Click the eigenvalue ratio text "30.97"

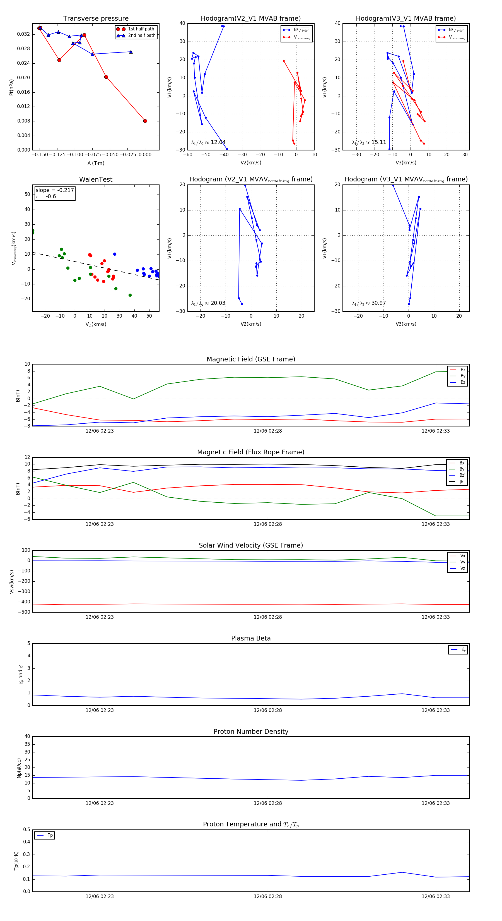(x=379, y=303)
